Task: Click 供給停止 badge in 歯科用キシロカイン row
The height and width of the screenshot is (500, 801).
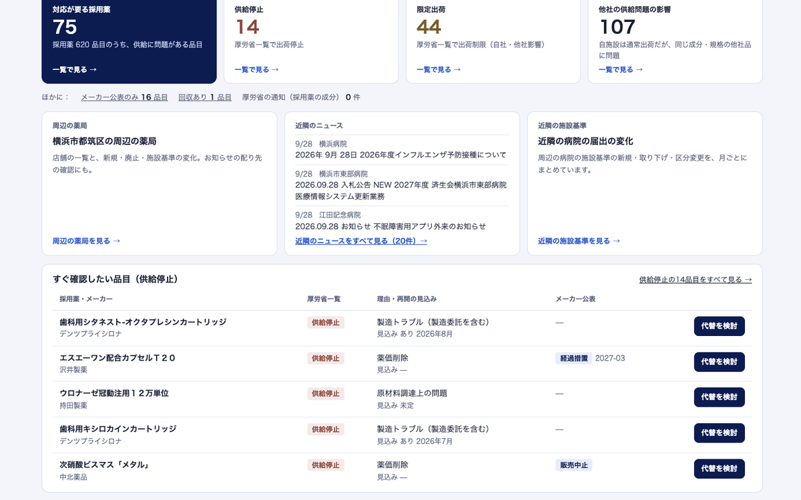Action: 326,429
